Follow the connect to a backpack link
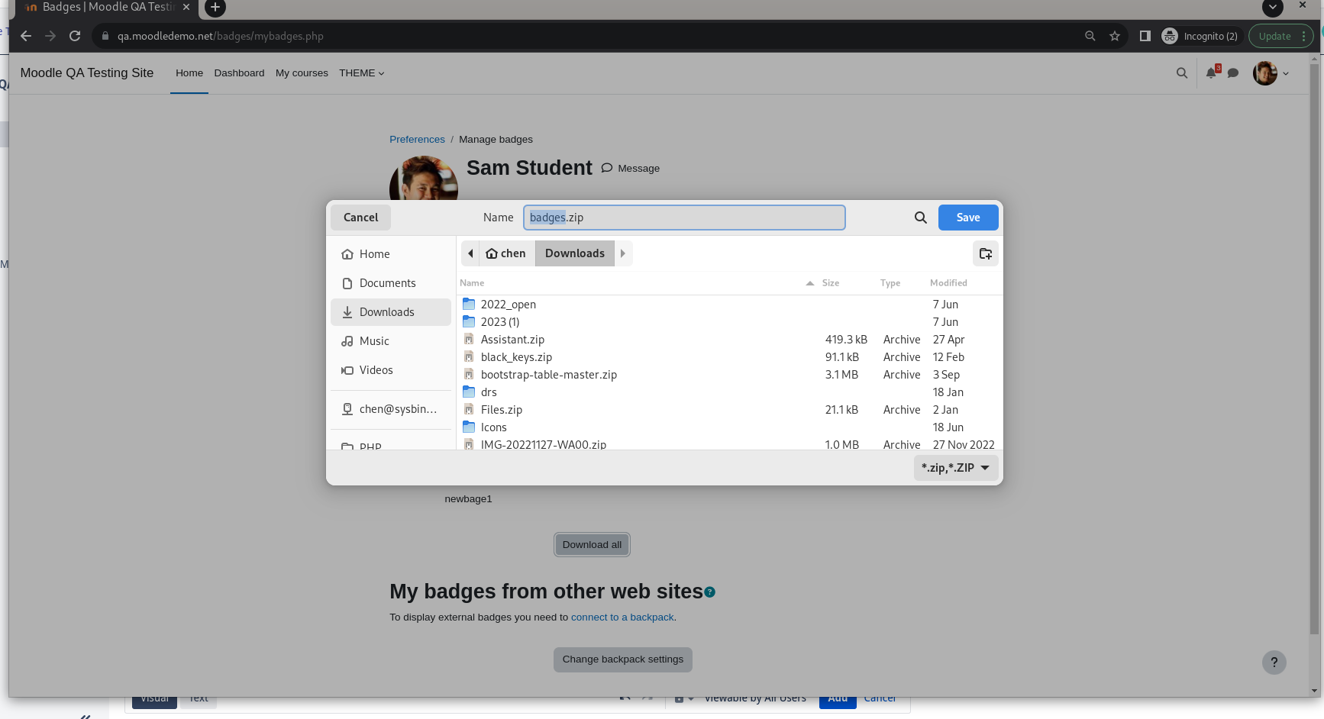 (x=622, y=617)
